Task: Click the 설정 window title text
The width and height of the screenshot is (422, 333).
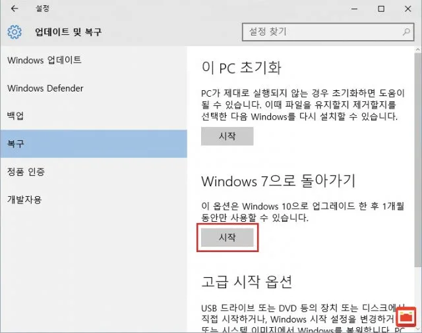Action: [42, 9]
